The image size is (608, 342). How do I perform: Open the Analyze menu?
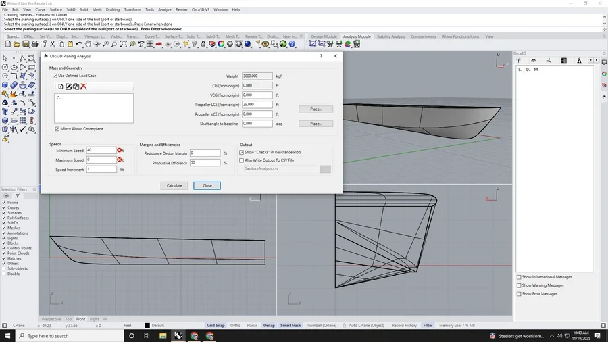click(x=165, y=9)
